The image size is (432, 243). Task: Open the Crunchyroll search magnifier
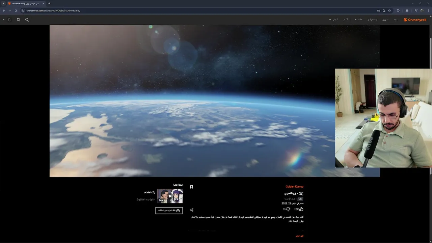(27, 20)
